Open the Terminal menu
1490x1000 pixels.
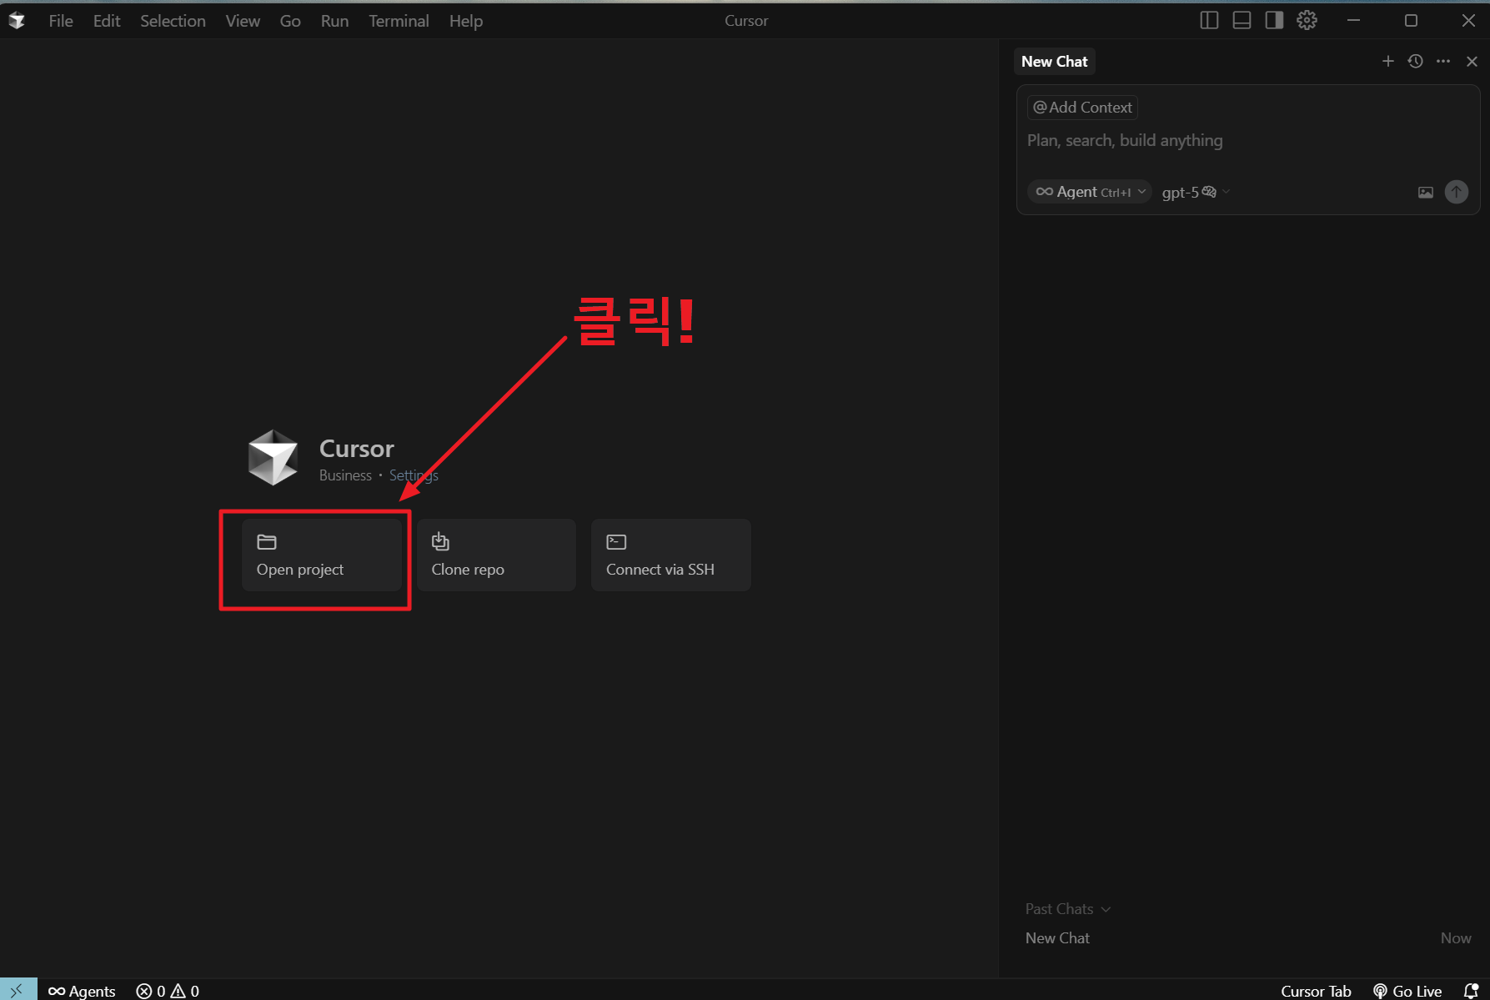(x=399, y=21)
